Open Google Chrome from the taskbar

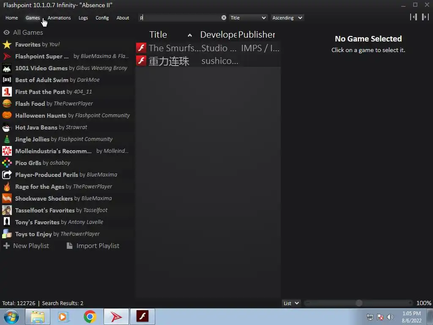(90, 317)
